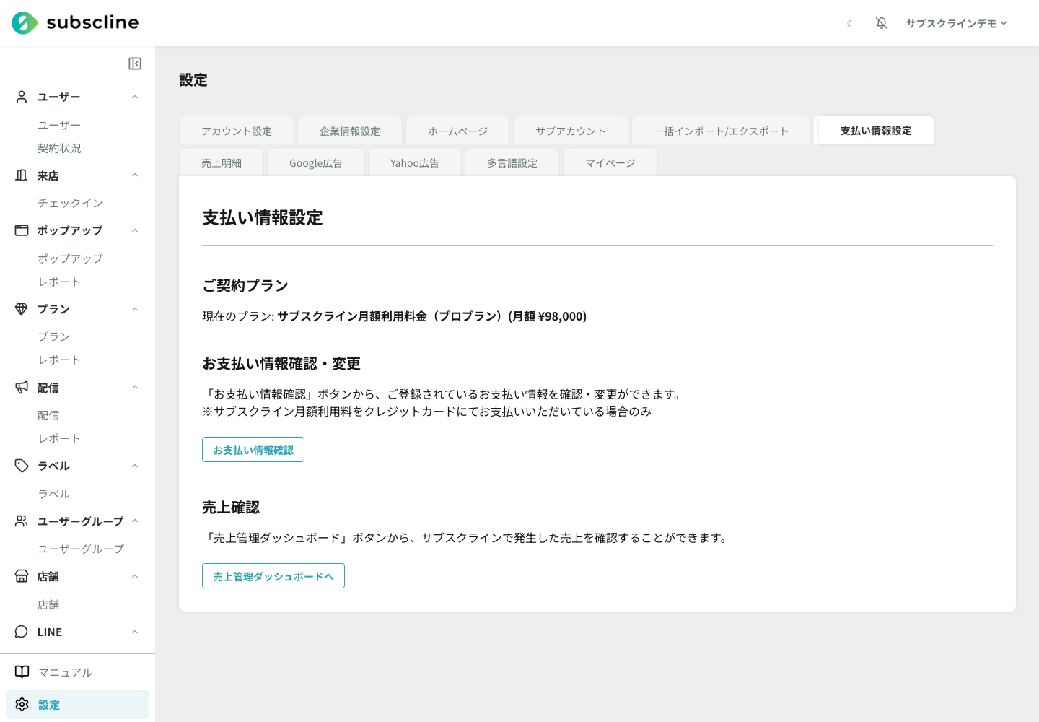This screenshot has width=1039, height=722.
Task: Go to the マイページ tab
Action: coord(610,162)
